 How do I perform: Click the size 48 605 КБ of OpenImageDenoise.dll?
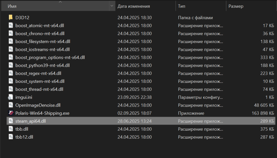coord(264,105)
